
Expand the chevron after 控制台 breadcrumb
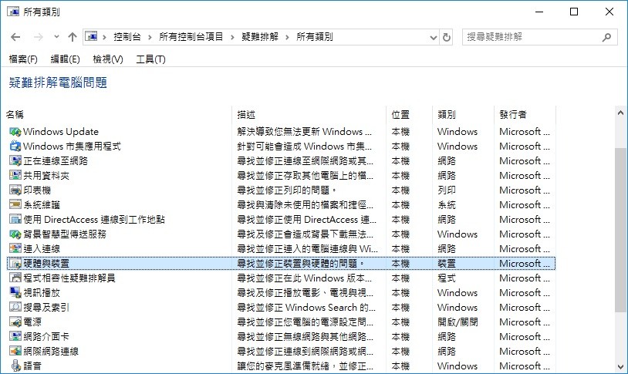click(150, 37)
